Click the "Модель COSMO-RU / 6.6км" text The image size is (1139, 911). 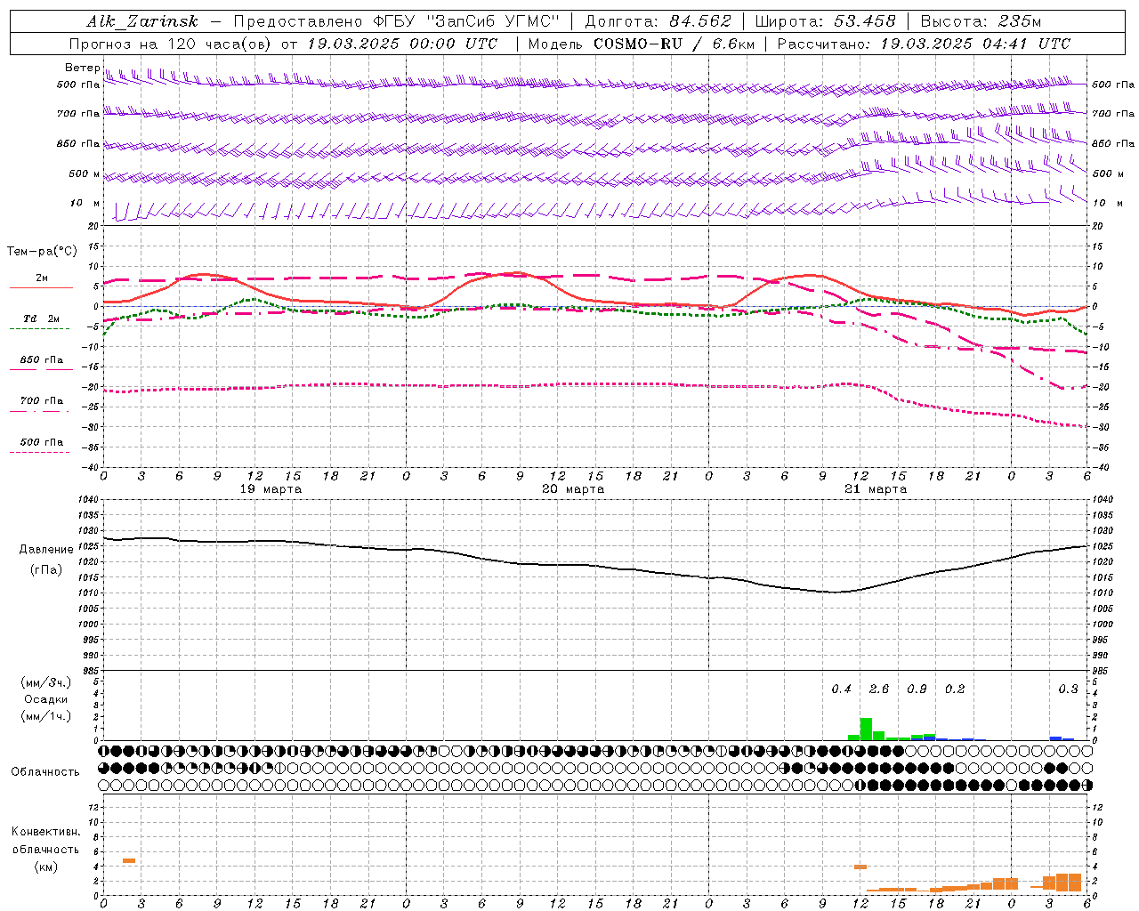tap(641, 44)
